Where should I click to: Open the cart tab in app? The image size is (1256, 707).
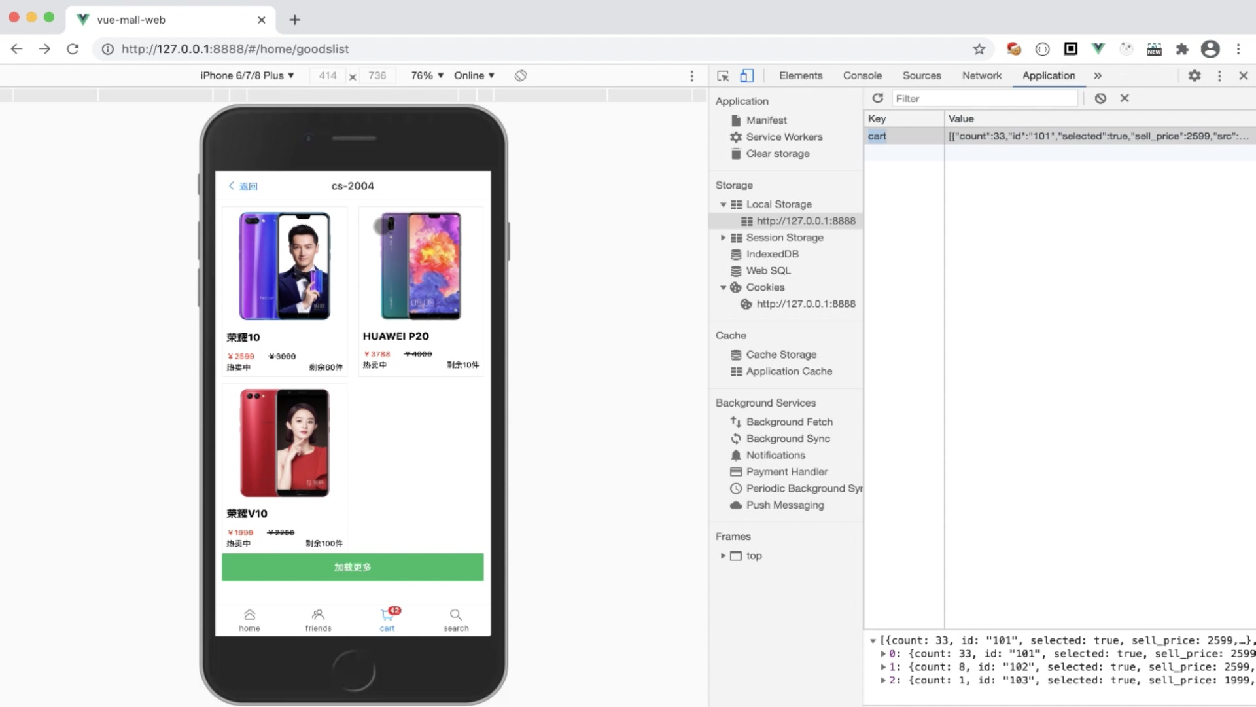pos(387,619)
